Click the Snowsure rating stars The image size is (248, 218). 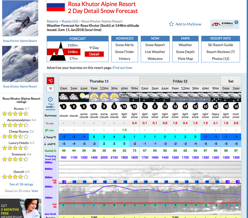(15, 159)
